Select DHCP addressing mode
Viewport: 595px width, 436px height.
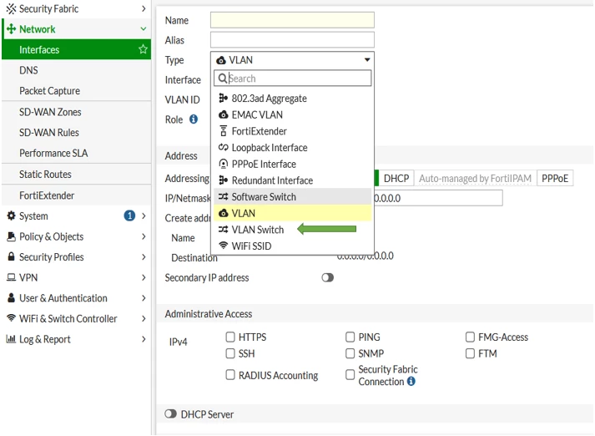point(396,178)
